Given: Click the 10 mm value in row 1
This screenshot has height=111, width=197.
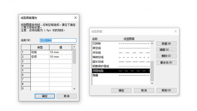Looking at the screenshot, I should pyautogui.click(x=60, y=52).
